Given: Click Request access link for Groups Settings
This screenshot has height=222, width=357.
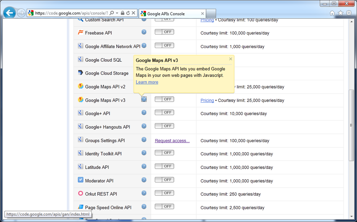Looking at the screenshot, I should coord(172,140).
